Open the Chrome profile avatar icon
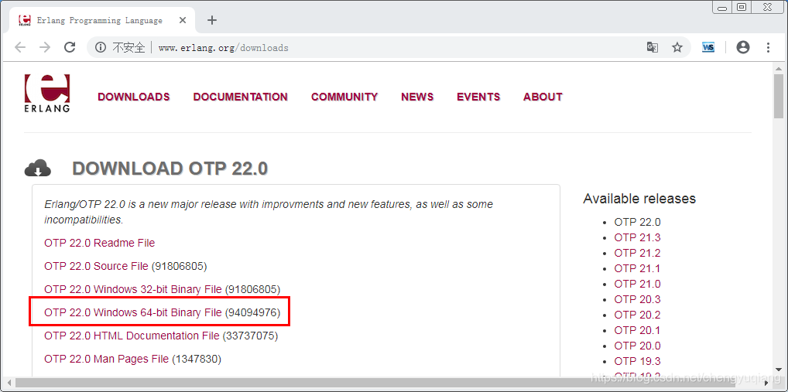Image resolution: width=788 pixels, height=392 pixels. (x=743, y=48)
